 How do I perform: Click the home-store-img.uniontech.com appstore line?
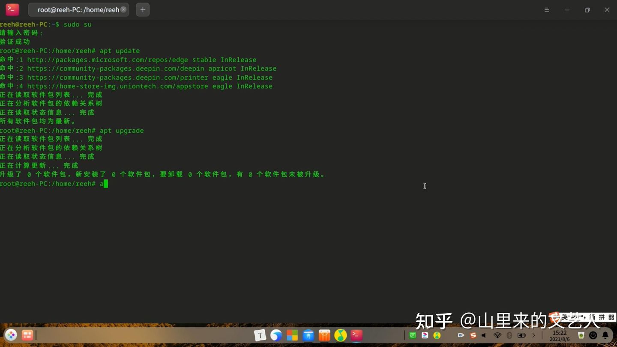click(x=136, y=86)
